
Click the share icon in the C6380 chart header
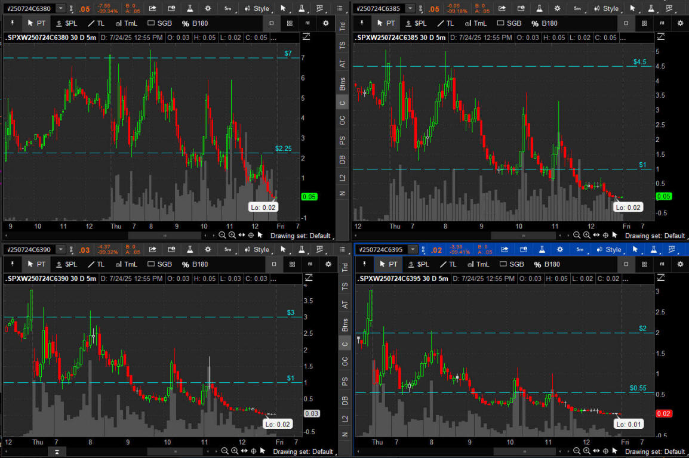tap(153, 8)
